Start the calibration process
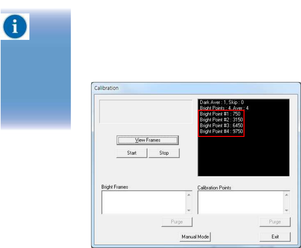301x248 pixels. tap(132, 153)
